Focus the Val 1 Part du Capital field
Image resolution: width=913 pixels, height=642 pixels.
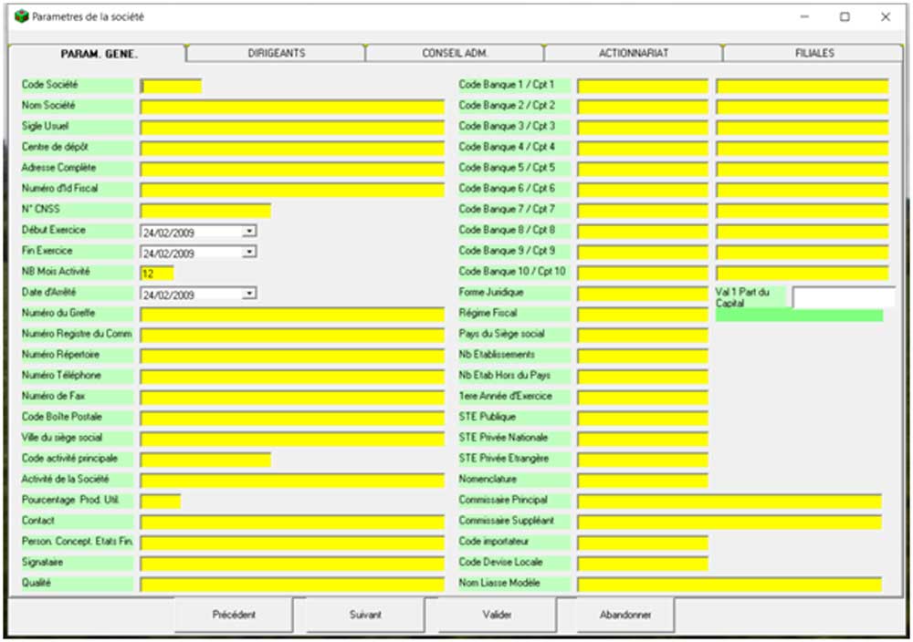843,297
